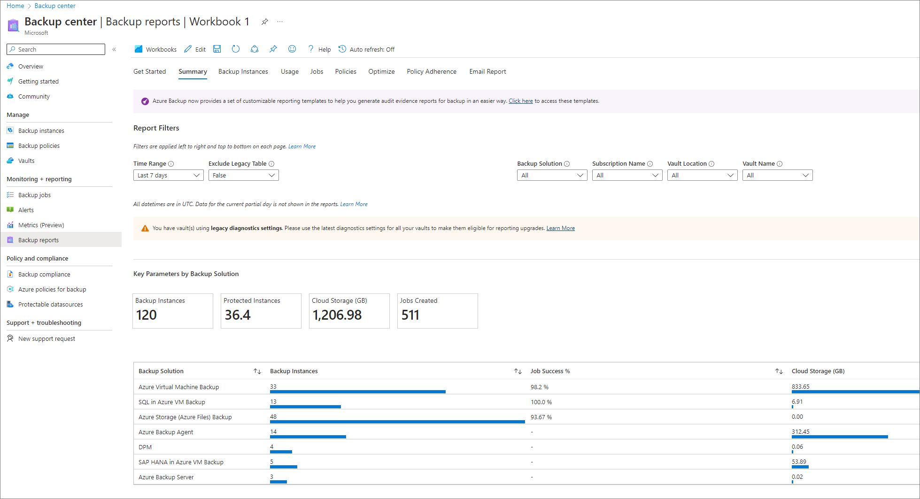920x499 pixels.
Task: Click the smiley feedback icon
Action: coord(292,49)
